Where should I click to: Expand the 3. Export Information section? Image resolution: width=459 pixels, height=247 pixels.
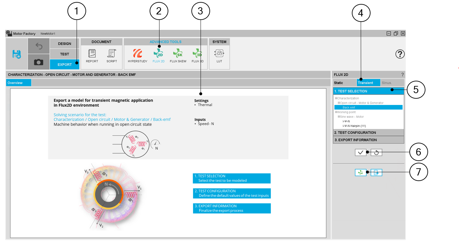pyautogui.click(x=368, y=140)
